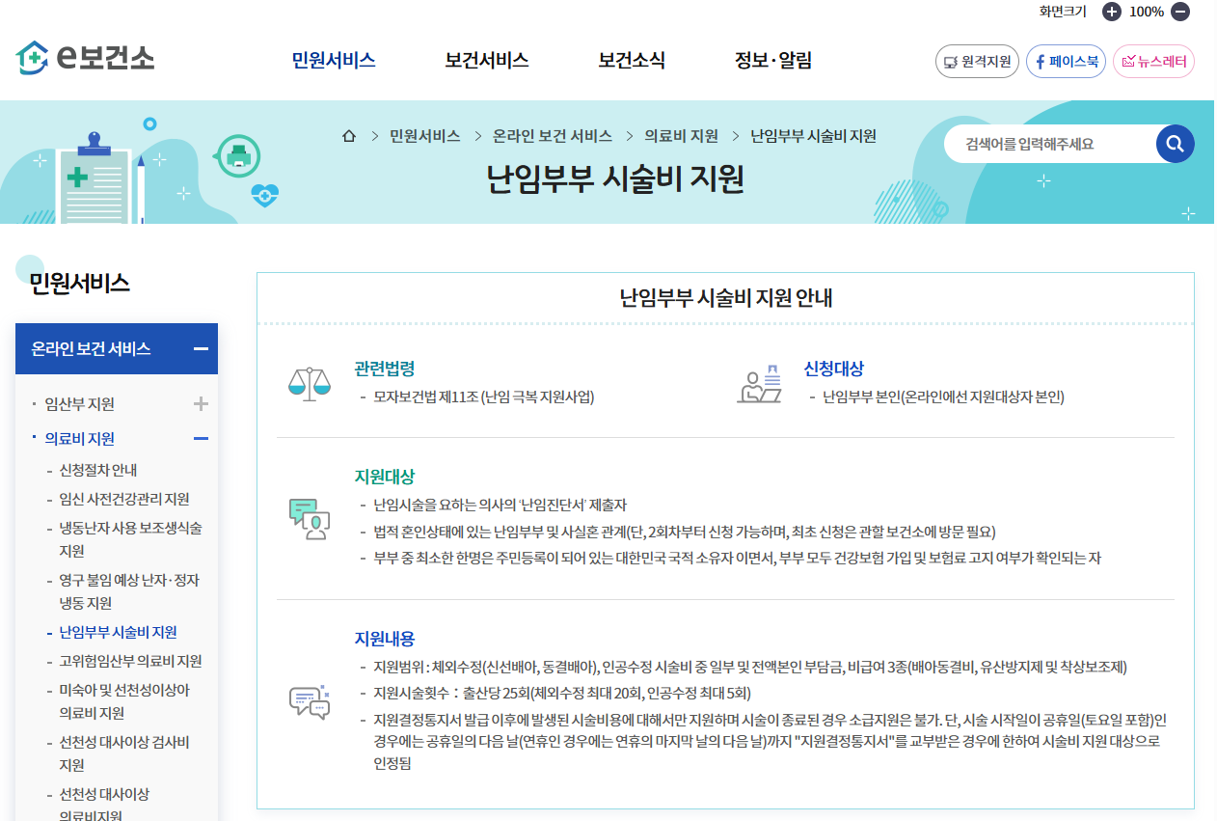Click the home icon in the breadcrumb

point(348,136)
